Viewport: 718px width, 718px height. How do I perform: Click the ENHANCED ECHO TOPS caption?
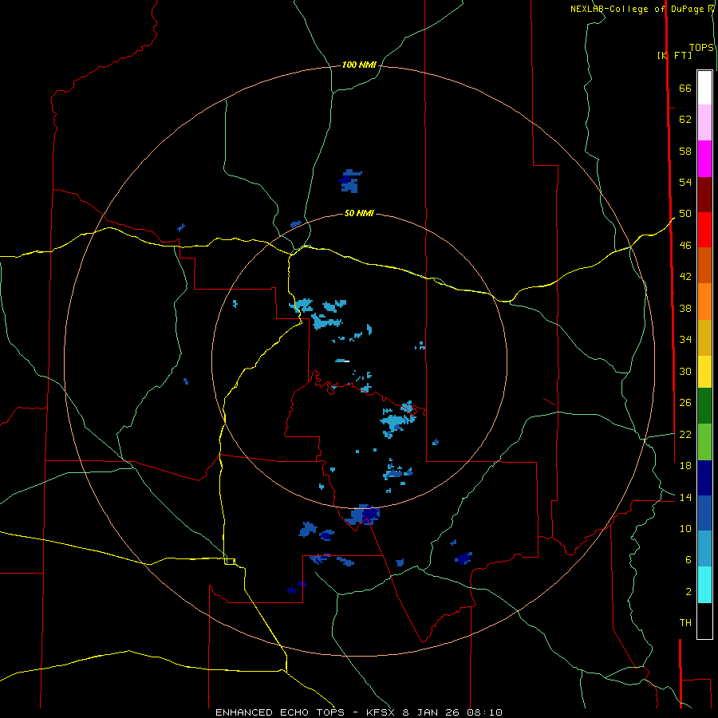click(x=280, y=712)
